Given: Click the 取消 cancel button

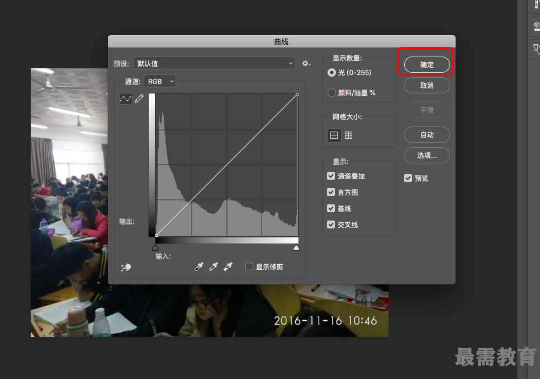Looking at the screenshot, I should tap(427, 86).
